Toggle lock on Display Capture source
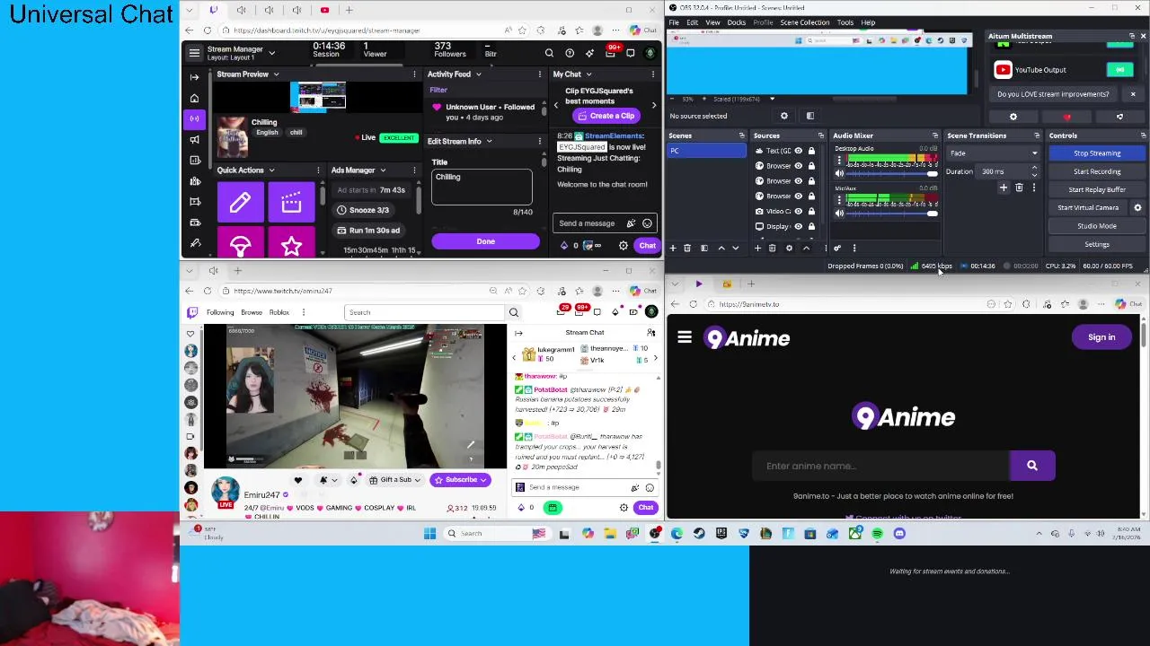Image resolution: width=1150 pixels, height=646 pixels. click(x=811, y=226)
